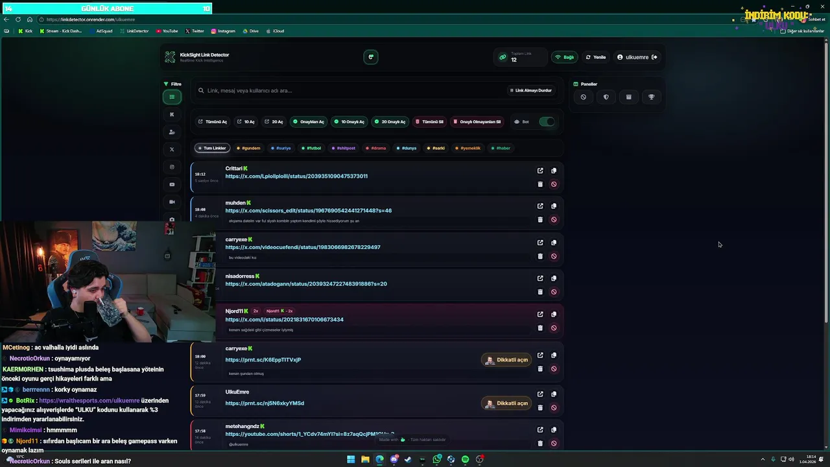Open the Instagram bookmark

click(223, 31)
